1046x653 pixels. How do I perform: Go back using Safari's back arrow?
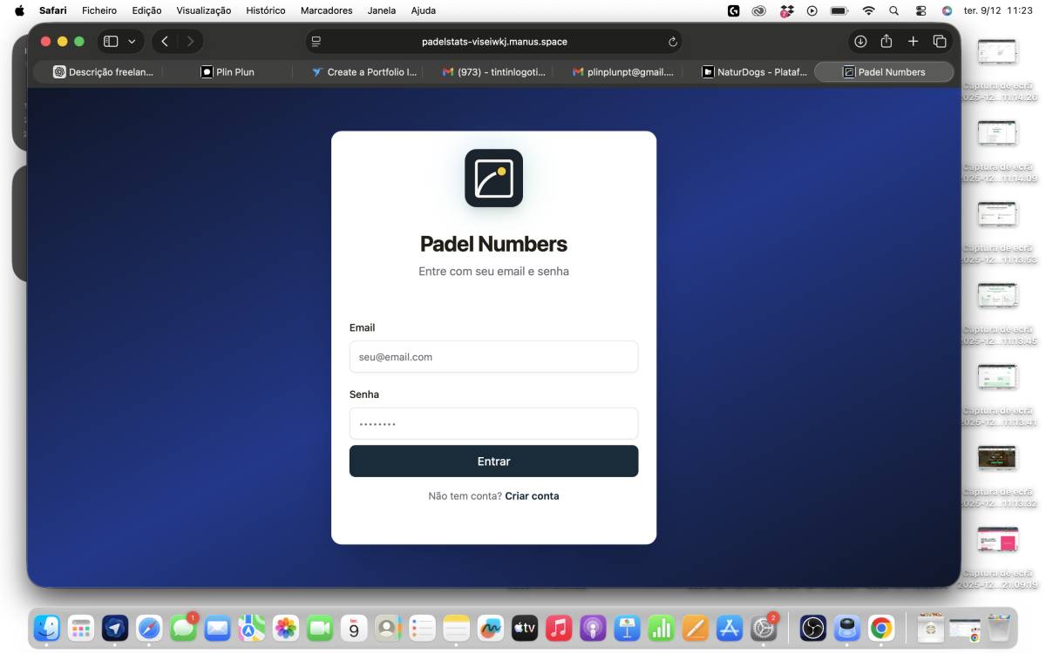click(165, 41)
